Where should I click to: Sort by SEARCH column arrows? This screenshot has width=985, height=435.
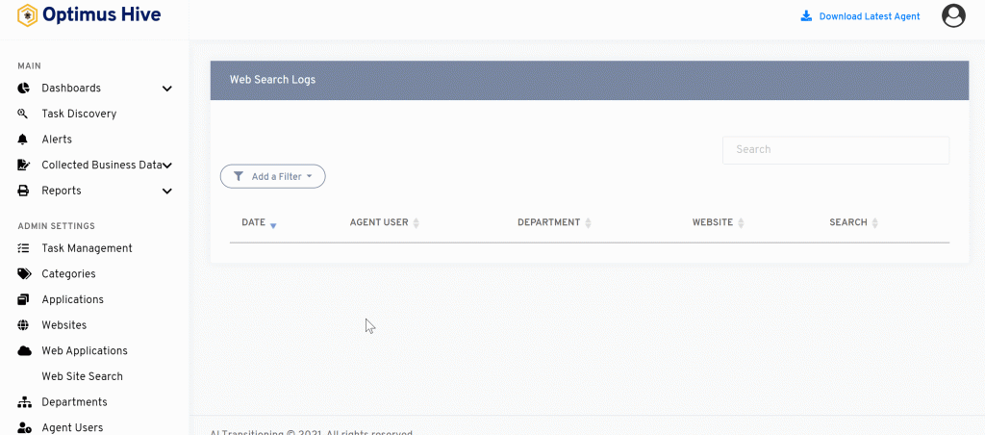click(875, 223)
